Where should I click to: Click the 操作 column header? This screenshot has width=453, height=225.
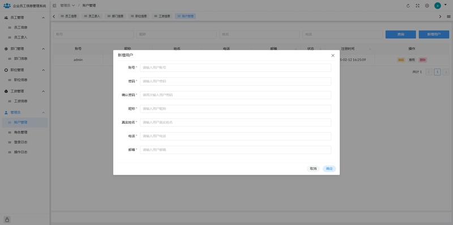point(412,49)
